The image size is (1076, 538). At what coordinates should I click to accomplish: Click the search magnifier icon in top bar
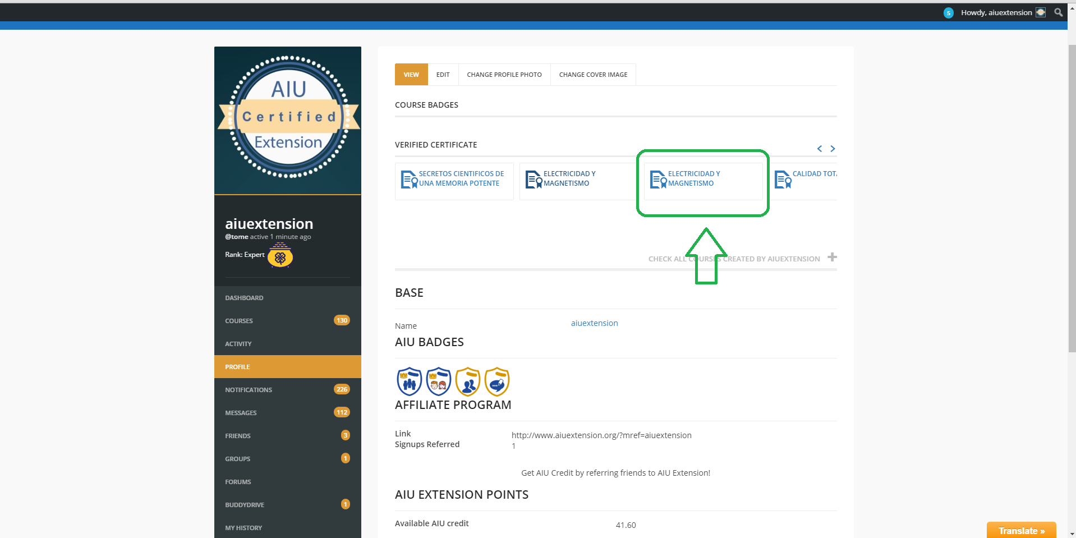coord(1058,12)
